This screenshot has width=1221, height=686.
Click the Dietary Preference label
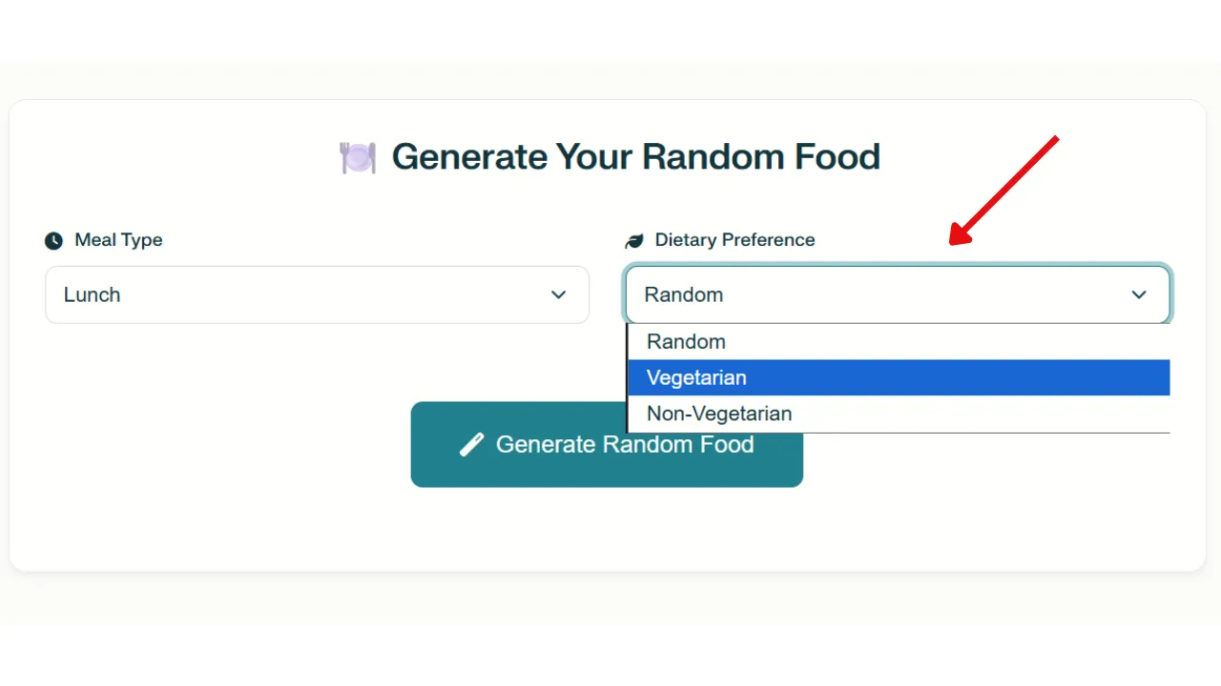pos(735,240)
